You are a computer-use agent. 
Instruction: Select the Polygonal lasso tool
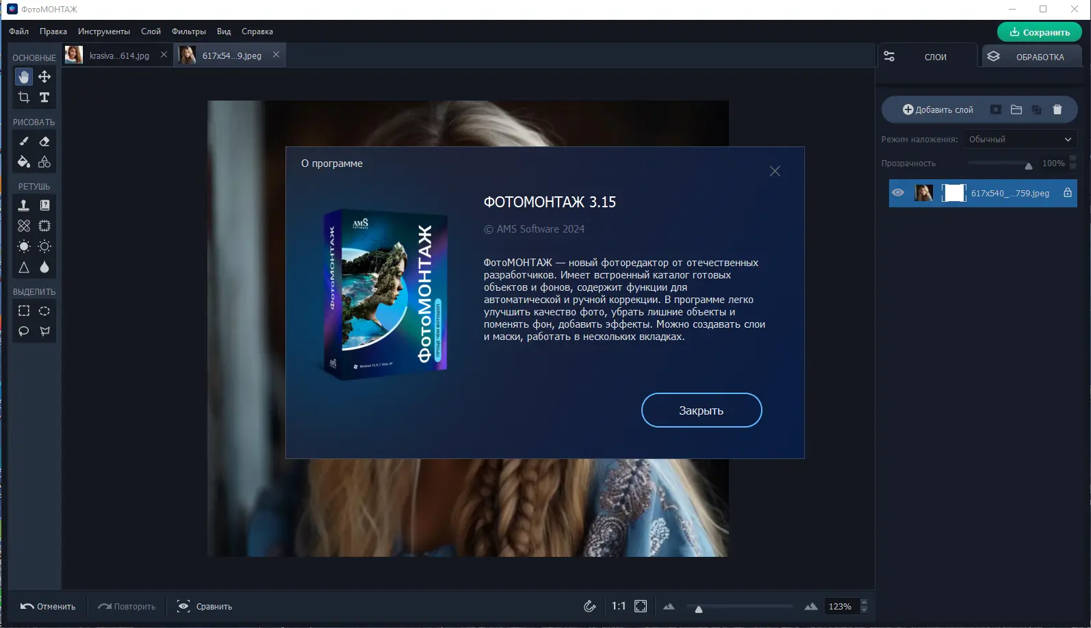pyautogui.click(x=44, y=331)
